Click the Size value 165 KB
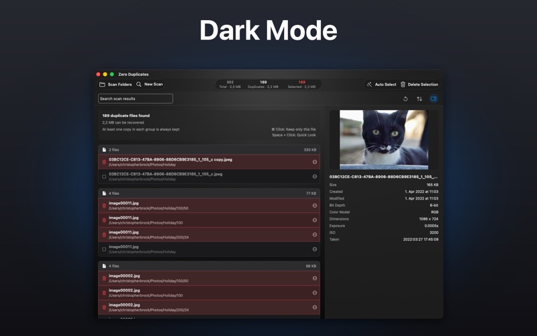 tap(432, 185)
